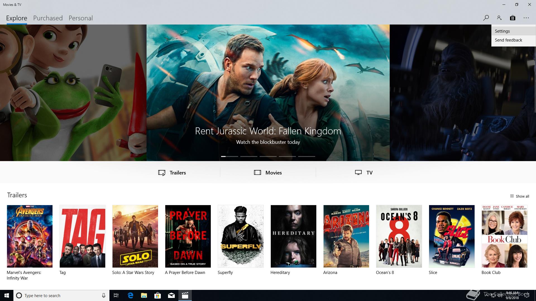Open the Mail app from the taskbar
Image resolution: width=536 pixels, height=301 pixels.
coord(171,295)
